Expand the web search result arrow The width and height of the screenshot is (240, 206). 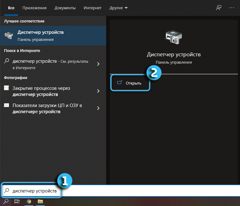[x=98, y=64]
